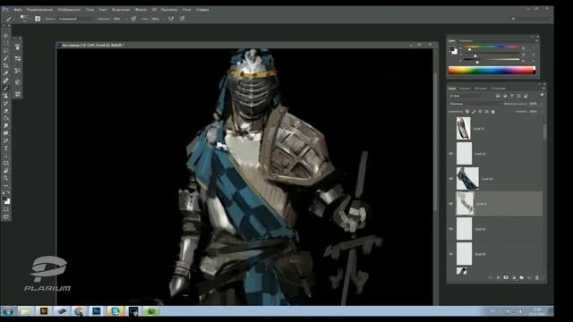The width and height of the screenshot is (573, 322).
Task: Hide the blue cloak layer
Action: 451,179
